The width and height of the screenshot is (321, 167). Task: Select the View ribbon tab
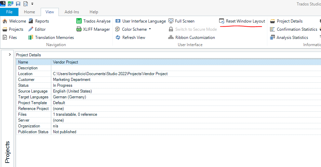pos(50,12)
